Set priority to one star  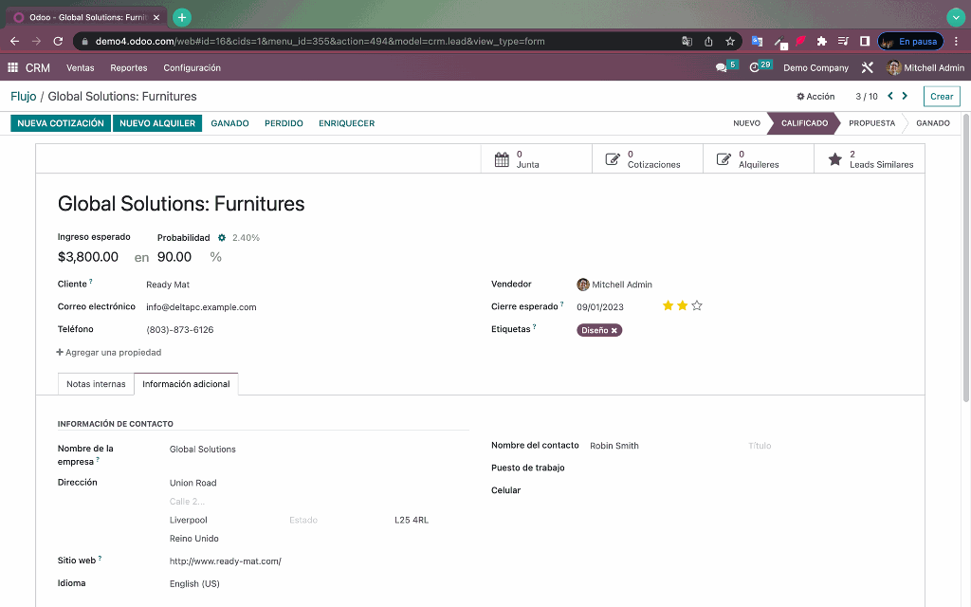(668, 305)
